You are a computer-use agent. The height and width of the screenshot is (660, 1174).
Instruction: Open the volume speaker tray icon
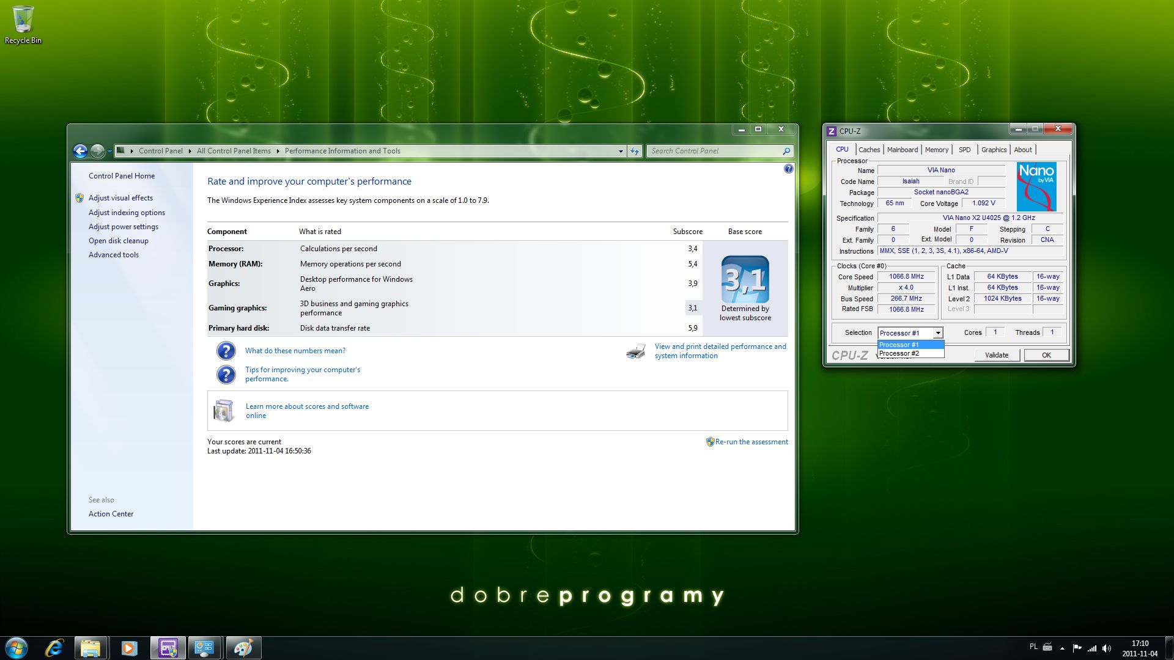1107,648
